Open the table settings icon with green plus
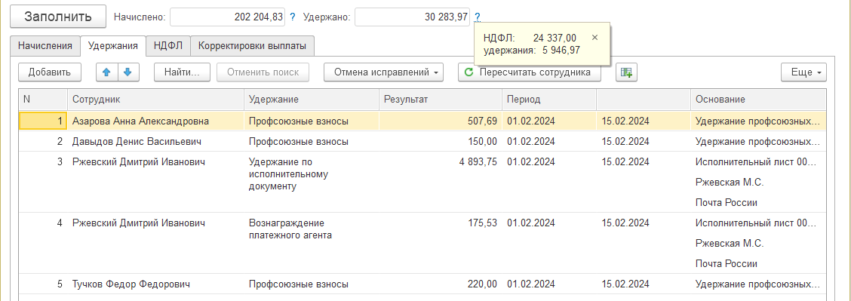 pos(626,72)
